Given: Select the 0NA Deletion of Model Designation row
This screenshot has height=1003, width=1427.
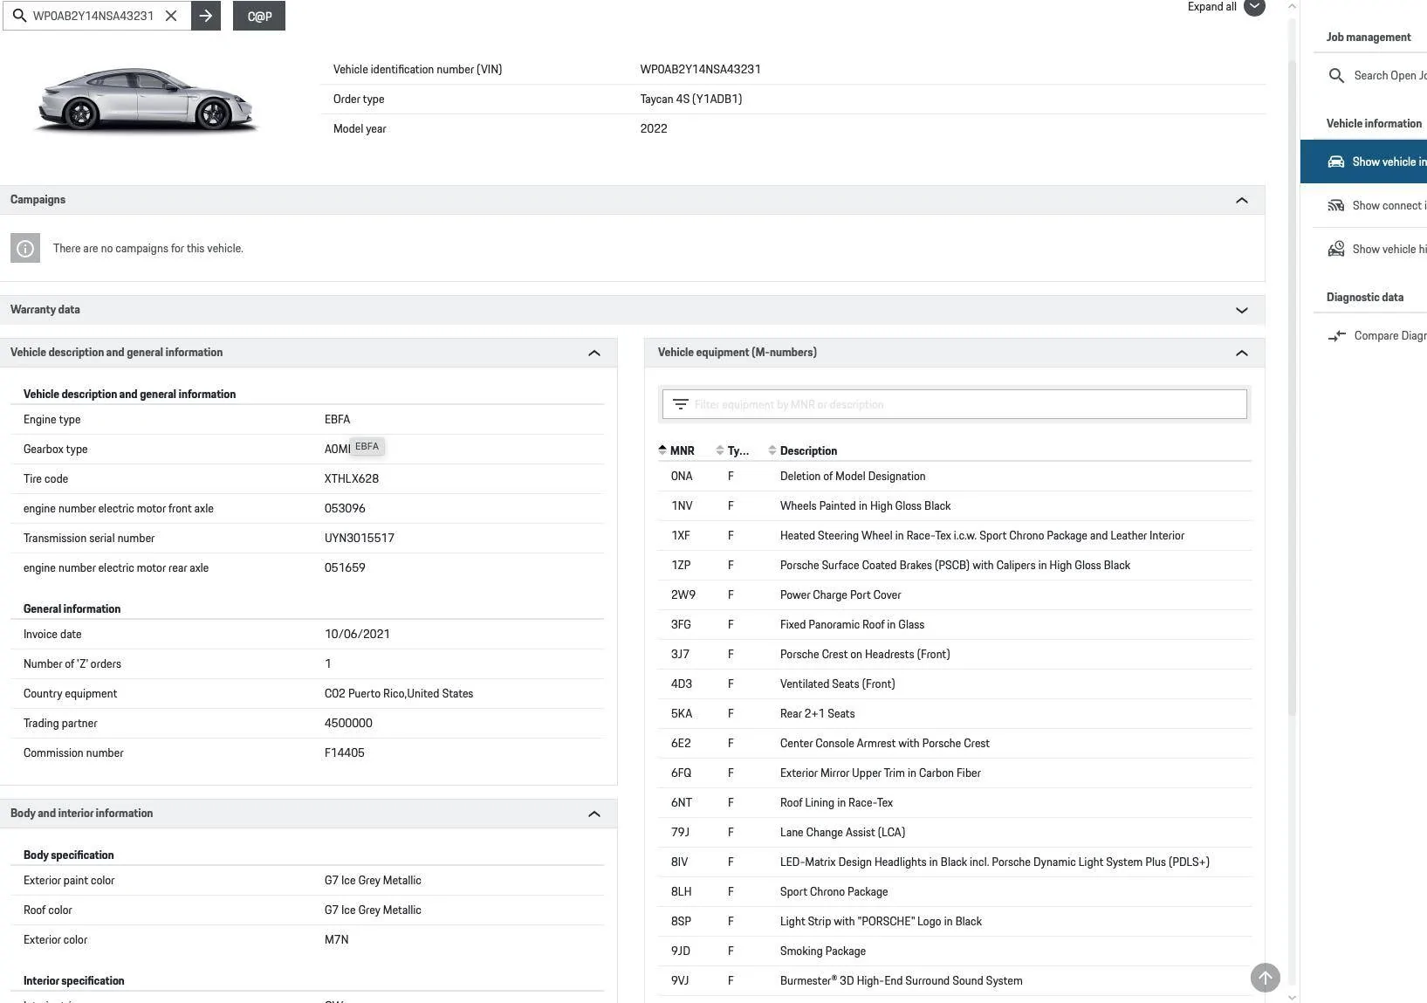Looking at the screenshot, I should coord(954,477).
